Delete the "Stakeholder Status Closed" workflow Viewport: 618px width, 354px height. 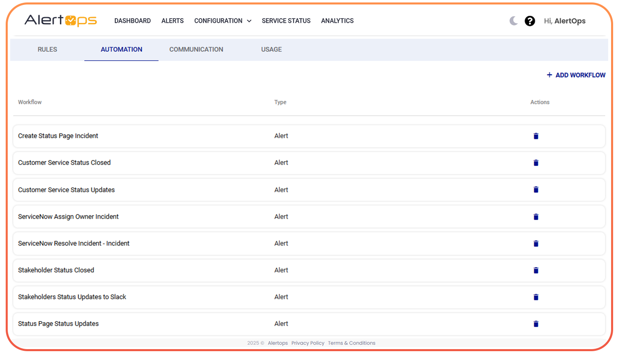tap(536, 270)
